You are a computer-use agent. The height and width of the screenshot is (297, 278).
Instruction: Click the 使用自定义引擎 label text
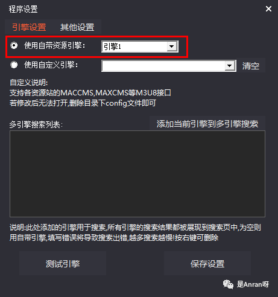51,65
